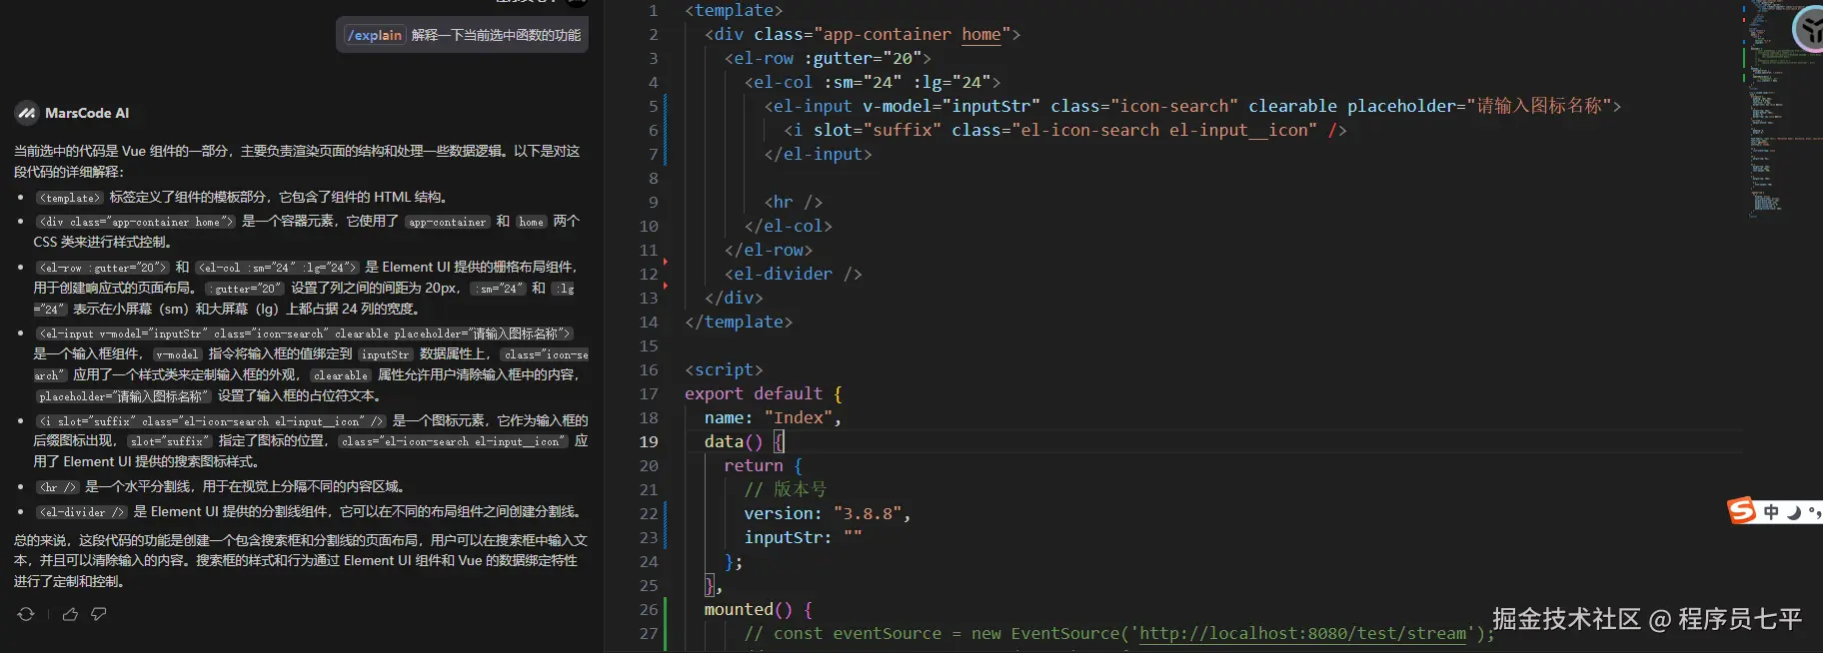The height and width of the screenshot is (653, 1823).
Task: Click the return { statement
Action: click(764, 465)
